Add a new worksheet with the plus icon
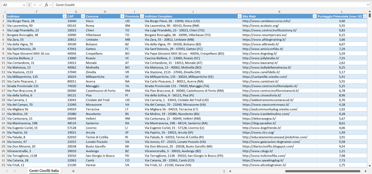This screenshot has width=372, height=174. click(x=73, y=171)
